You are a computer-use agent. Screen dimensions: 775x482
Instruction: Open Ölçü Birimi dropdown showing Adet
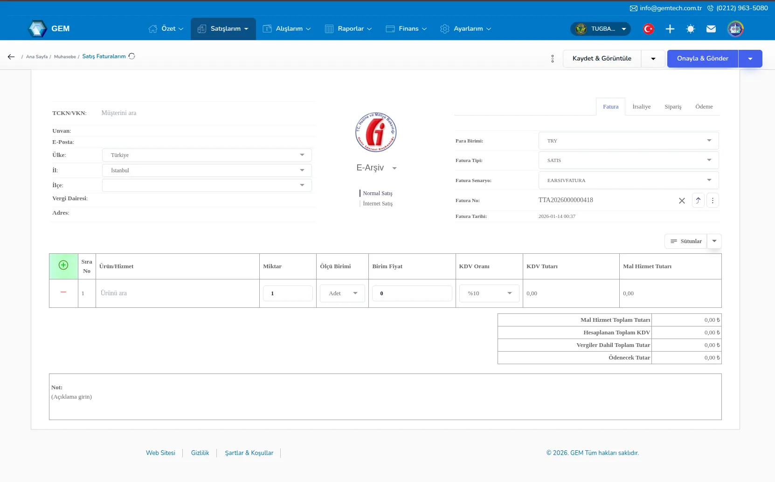coord(342,293)
